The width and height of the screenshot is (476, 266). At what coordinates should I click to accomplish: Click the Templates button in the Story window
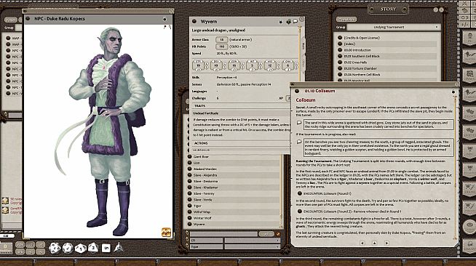pos(346,20)
